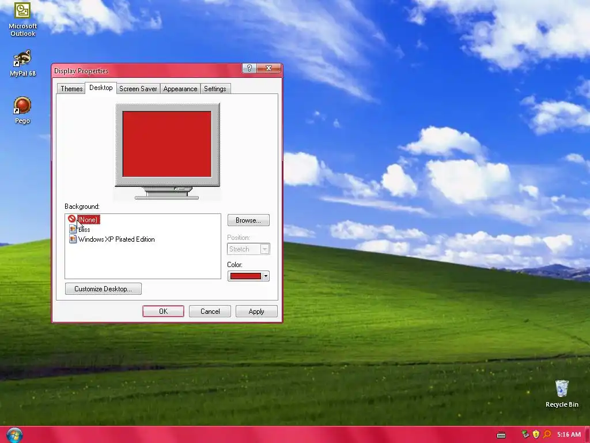Confirm with the OK button
The height and width of the screenshot is (443, 590).
[x=163, y=311]
